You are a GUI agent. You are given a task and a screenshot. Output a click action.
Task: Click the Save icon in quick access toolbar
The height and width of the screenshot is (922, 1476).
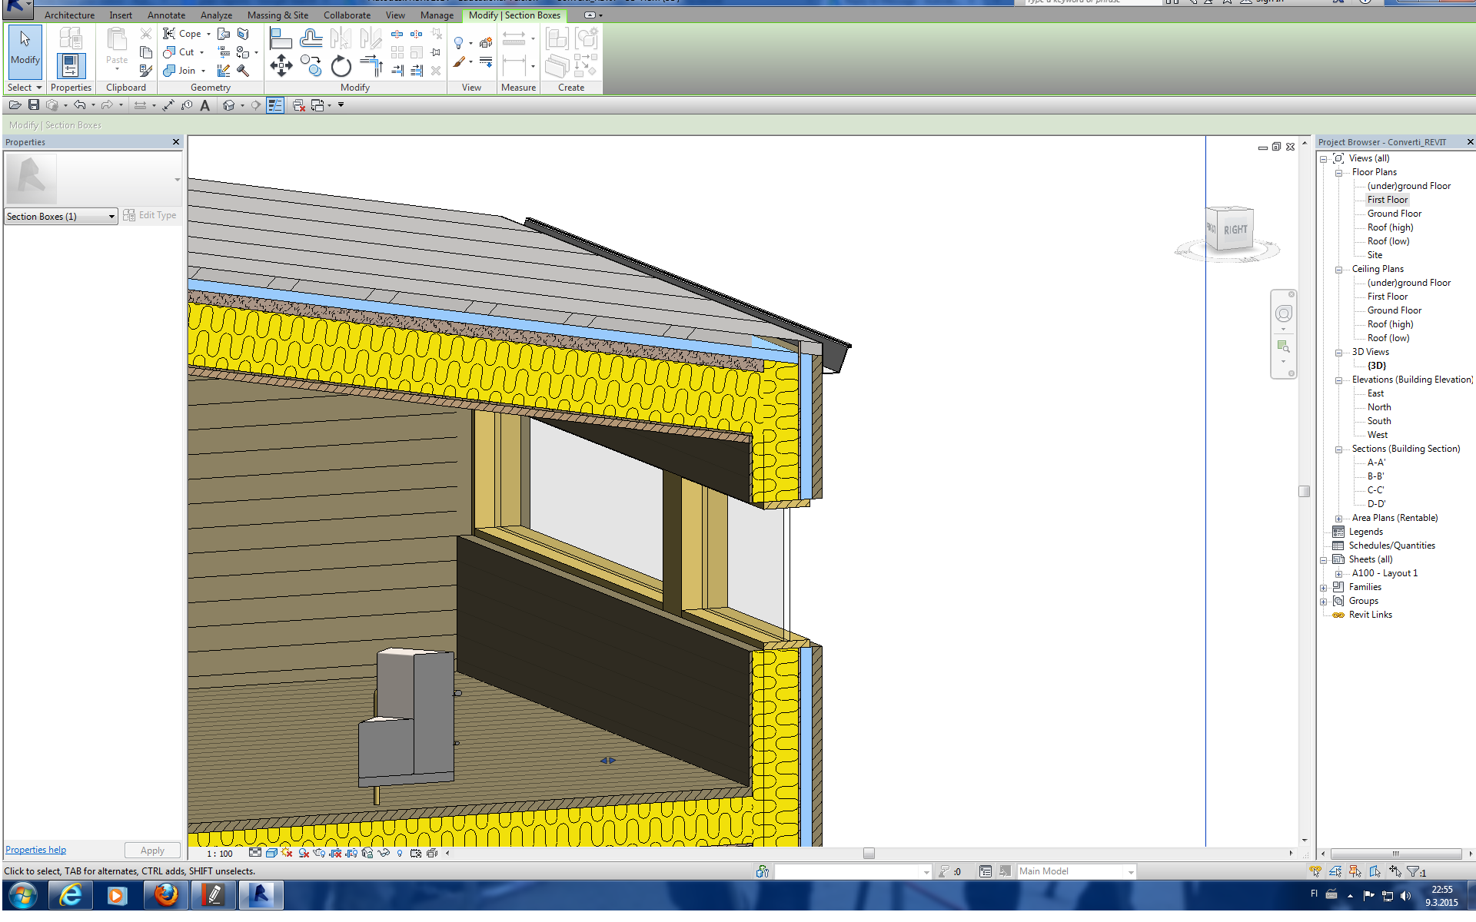pos(34,105)
